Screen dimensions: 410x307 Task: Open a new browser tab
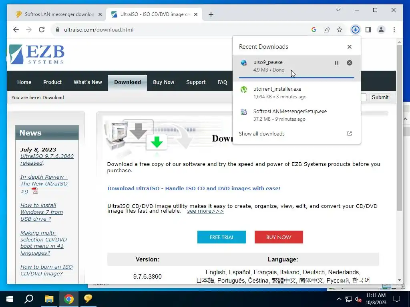tap(211, 14)
